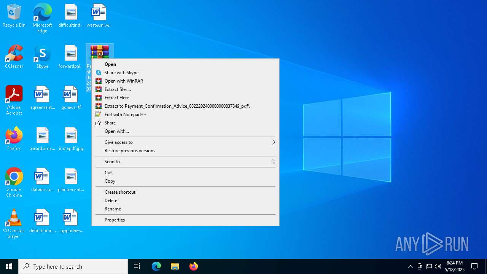
Task: Extract to Payment_Confirmation_Advice folder
Action: click(185, 106)
